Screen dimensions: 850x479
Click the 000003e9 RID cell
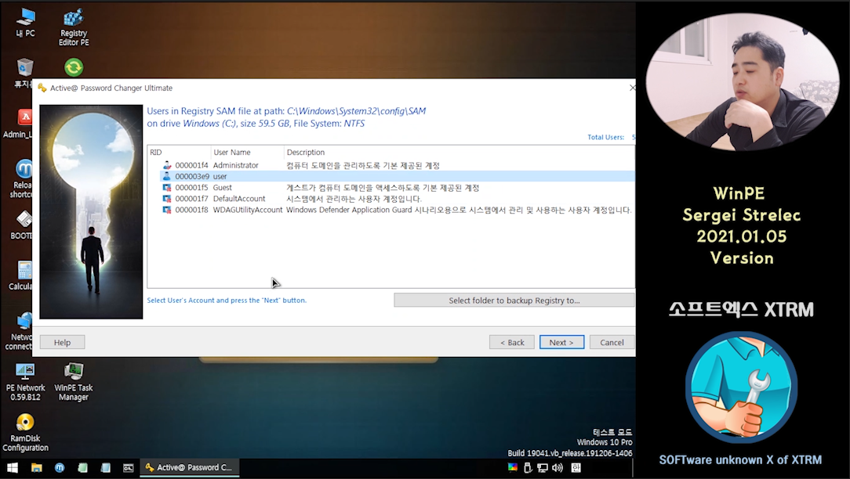pos(192,176)
